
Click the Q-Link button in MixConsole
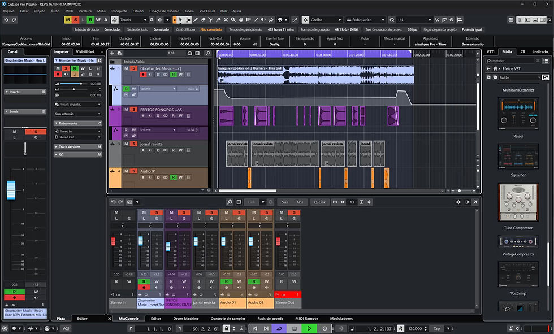click(319, 202)
